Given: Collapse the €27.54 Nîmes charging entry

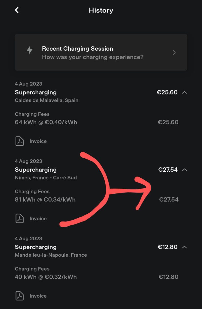Looking at the screenshot, I should tap(184, 170).
